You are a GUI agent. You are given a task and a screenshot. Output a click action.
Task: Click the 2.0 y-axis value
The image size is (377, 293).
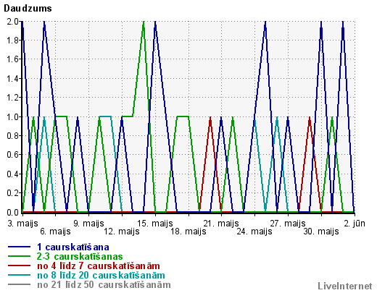click(13, 22)
